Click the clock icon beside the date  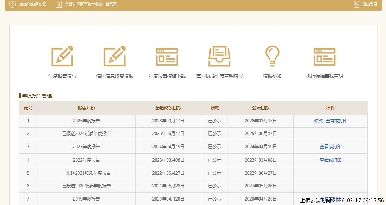[12, 4]
